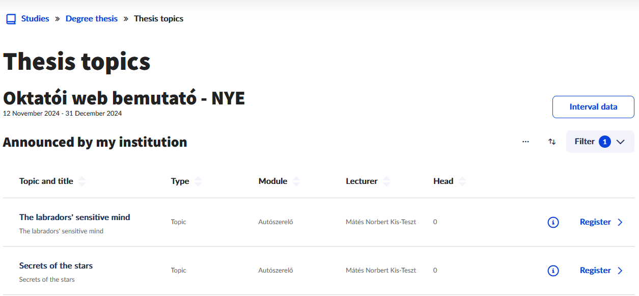Image resolution: width=639 pixels, height=296 pixels.
Task: Sort by Module column arrows
Action: point(296,181)
